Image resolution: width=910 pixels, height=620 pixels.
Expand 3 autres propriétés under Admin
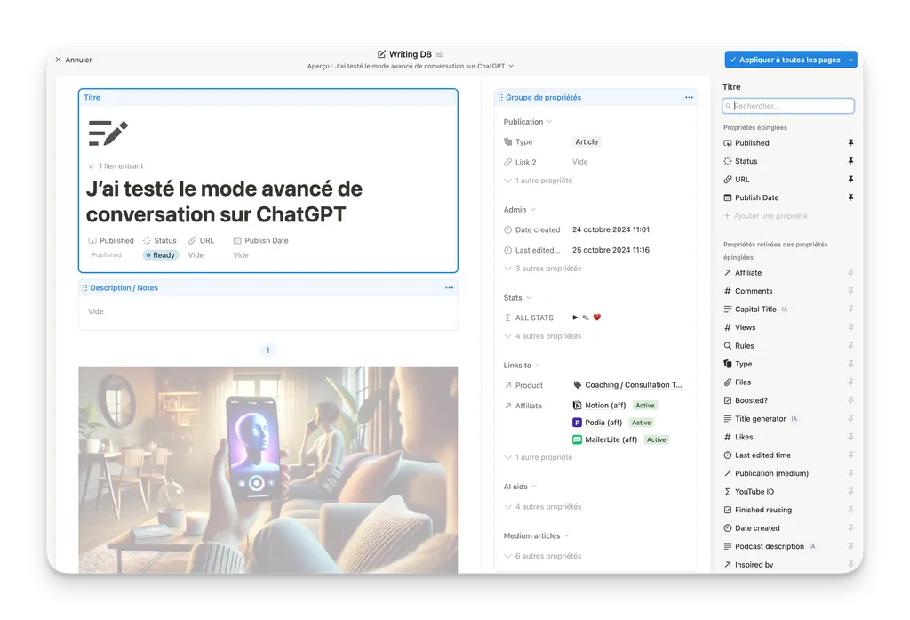coord(543,269)
